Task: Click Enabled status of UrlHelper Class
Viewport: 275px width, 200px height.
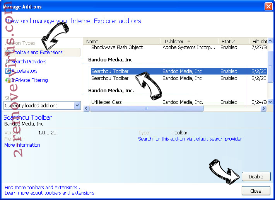Action: (x=229, y=102)
